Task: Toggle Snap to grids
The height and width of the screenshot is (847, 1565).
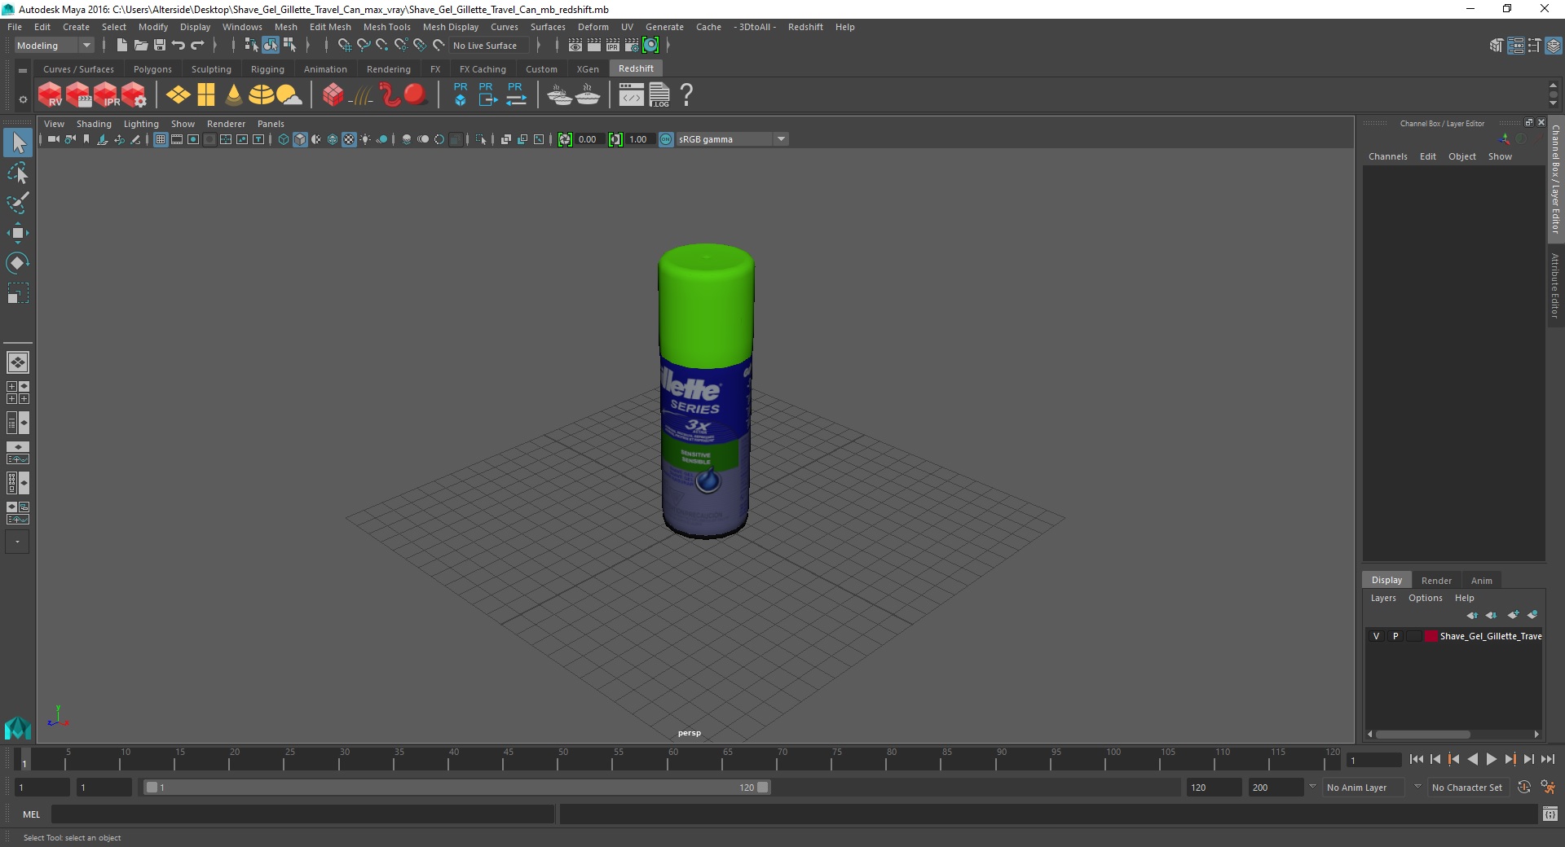Action: coord(344,46)
